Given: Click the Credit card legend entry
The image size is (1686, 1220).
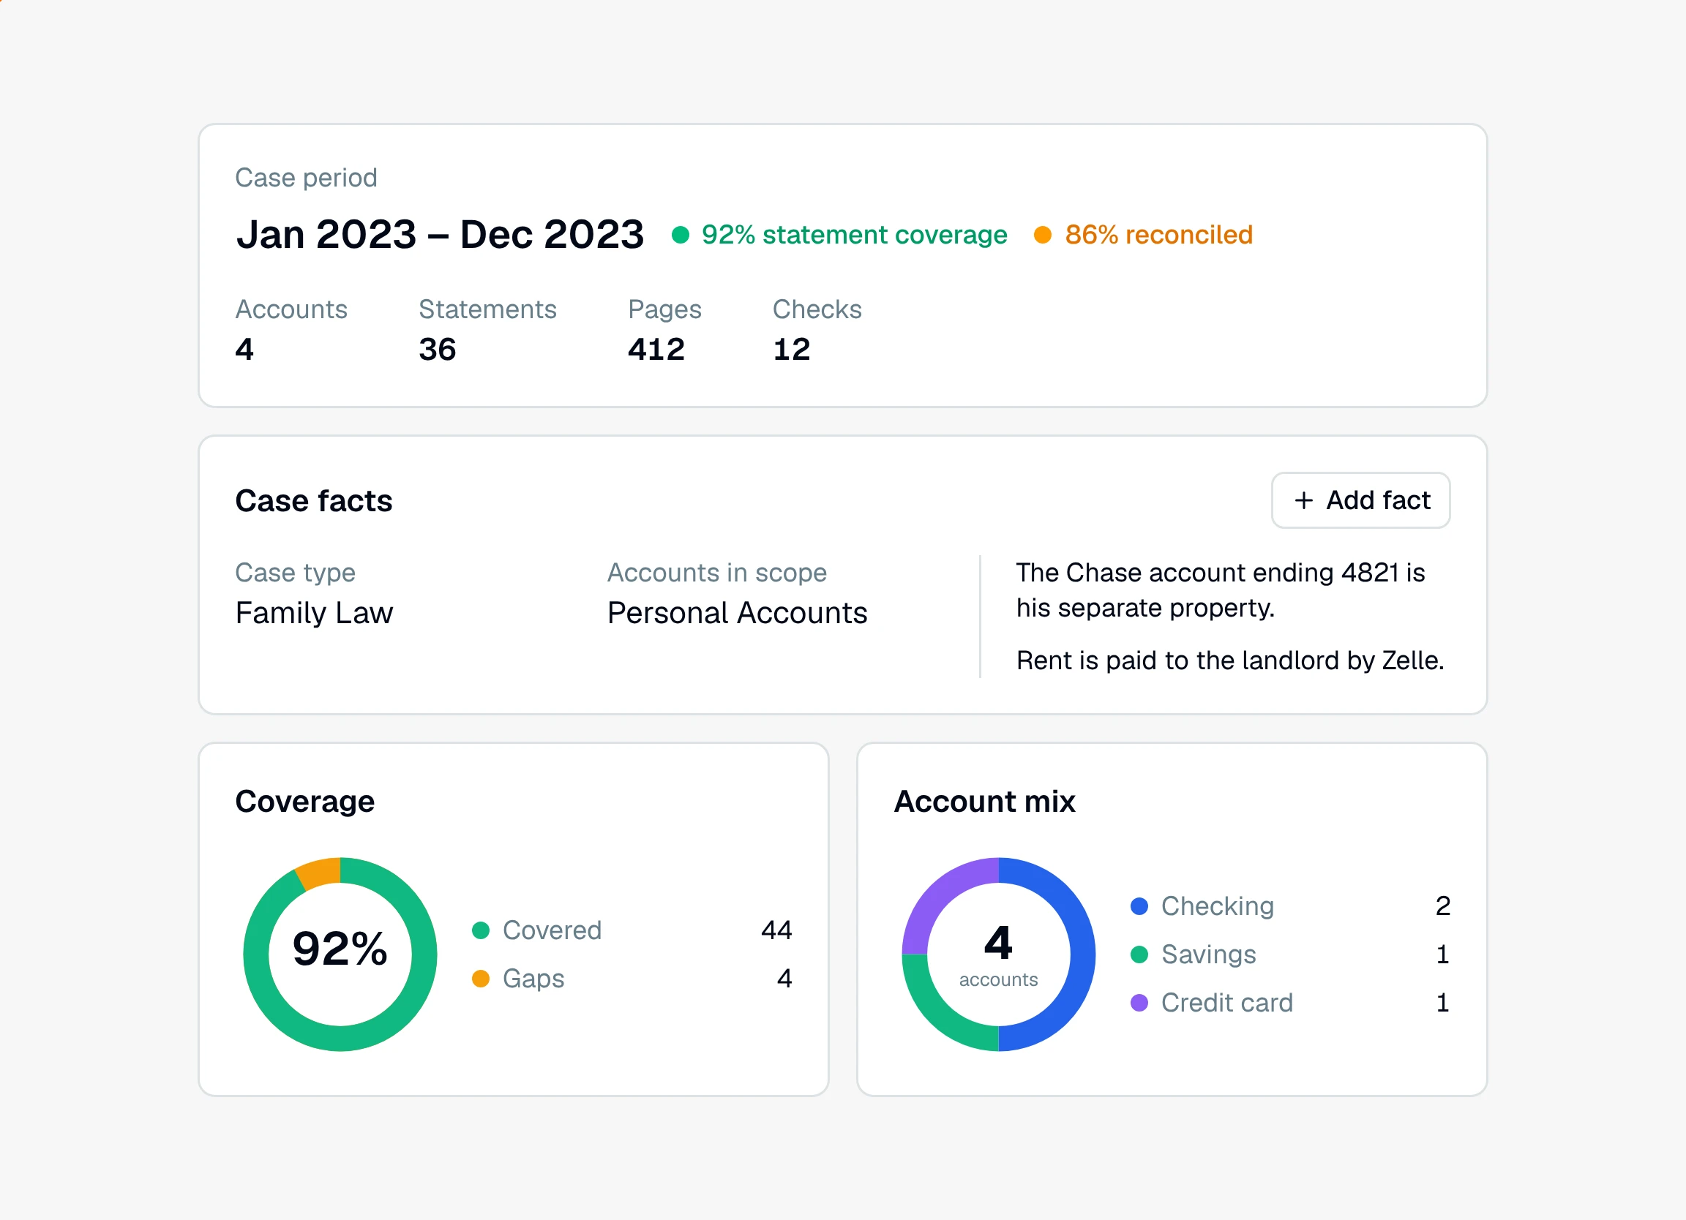Looking at the screenshot, I should tap(1291, 1002).
